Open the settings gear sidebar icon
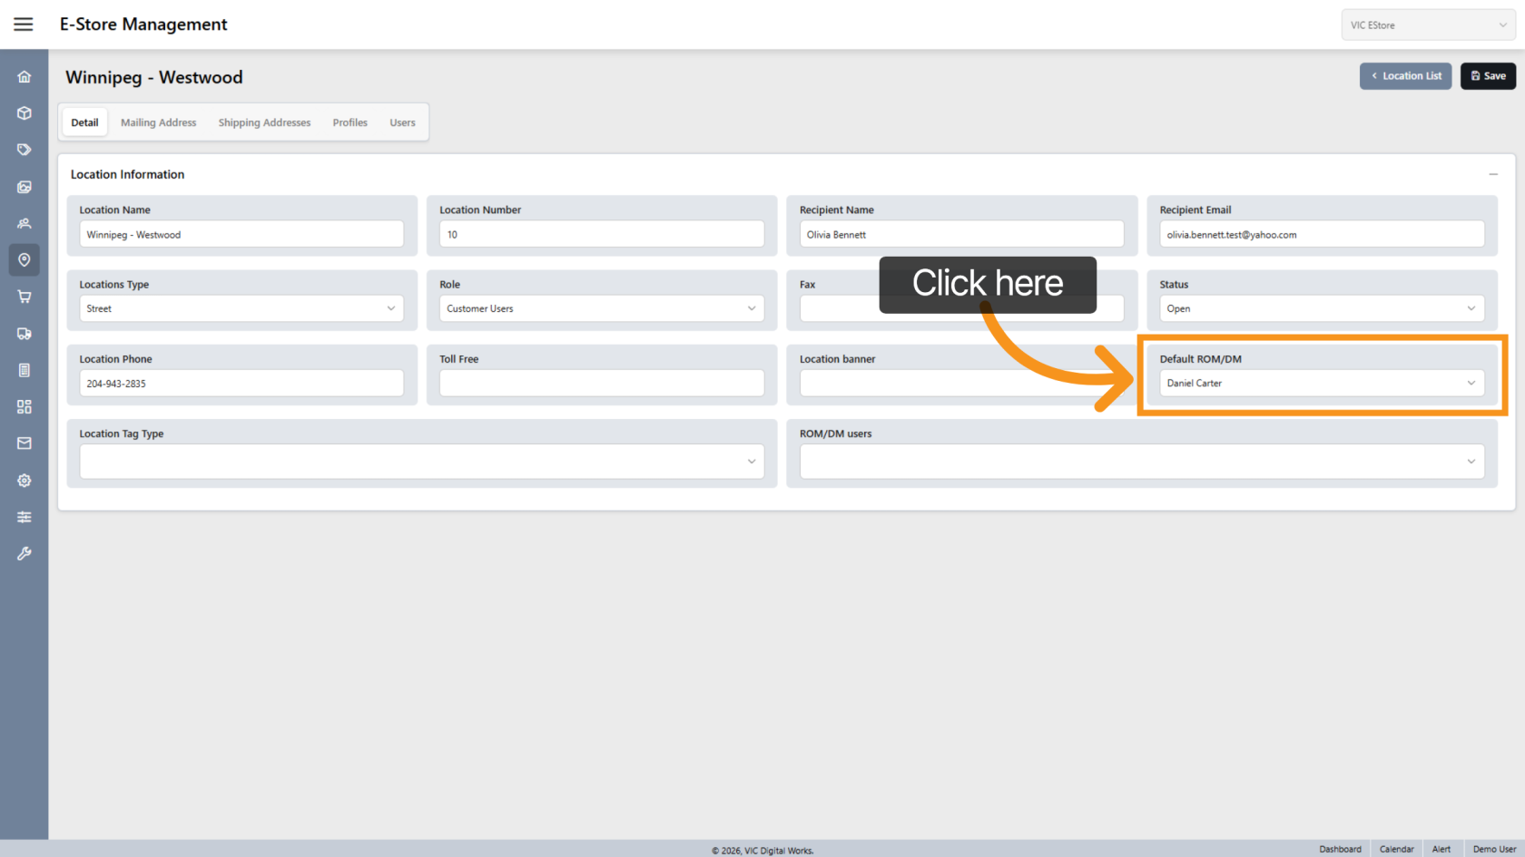 pos(25,481)
